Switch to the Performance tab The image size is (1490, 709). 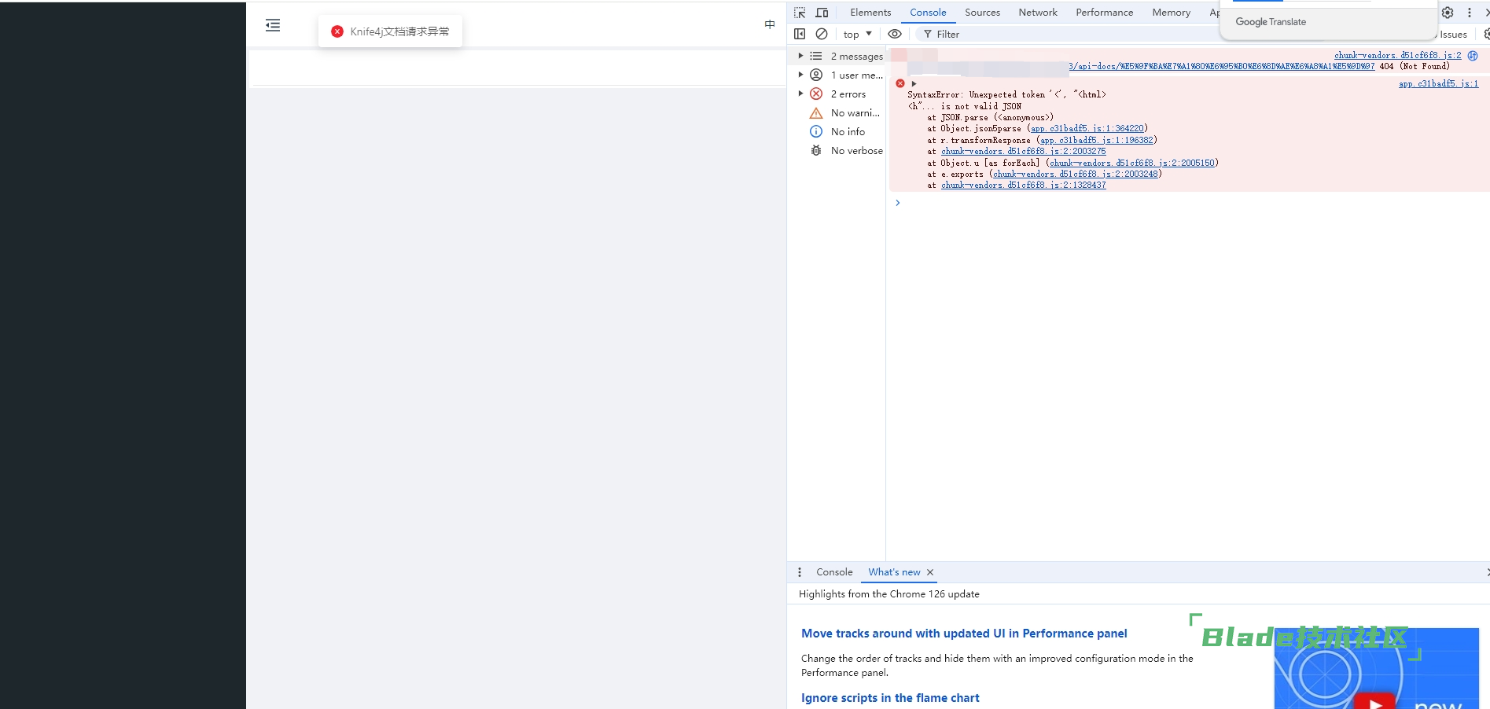point(1104,13)
